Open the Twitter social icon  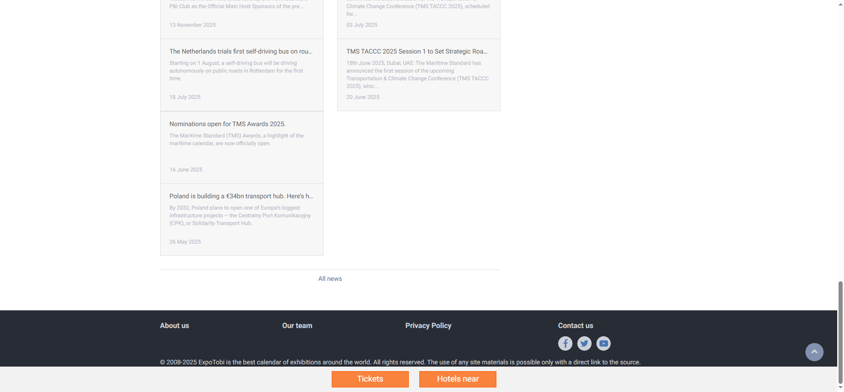point(584,343)
